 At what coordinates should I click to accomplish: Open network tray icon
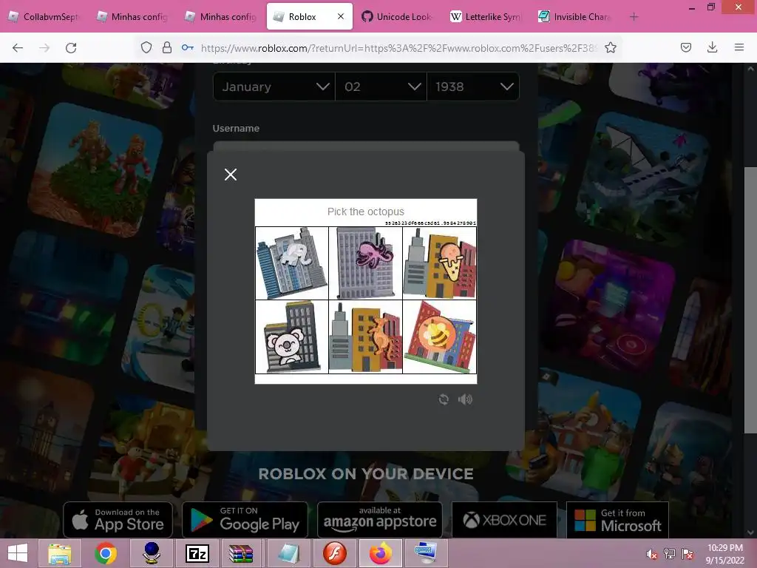(x=670, y=554)
